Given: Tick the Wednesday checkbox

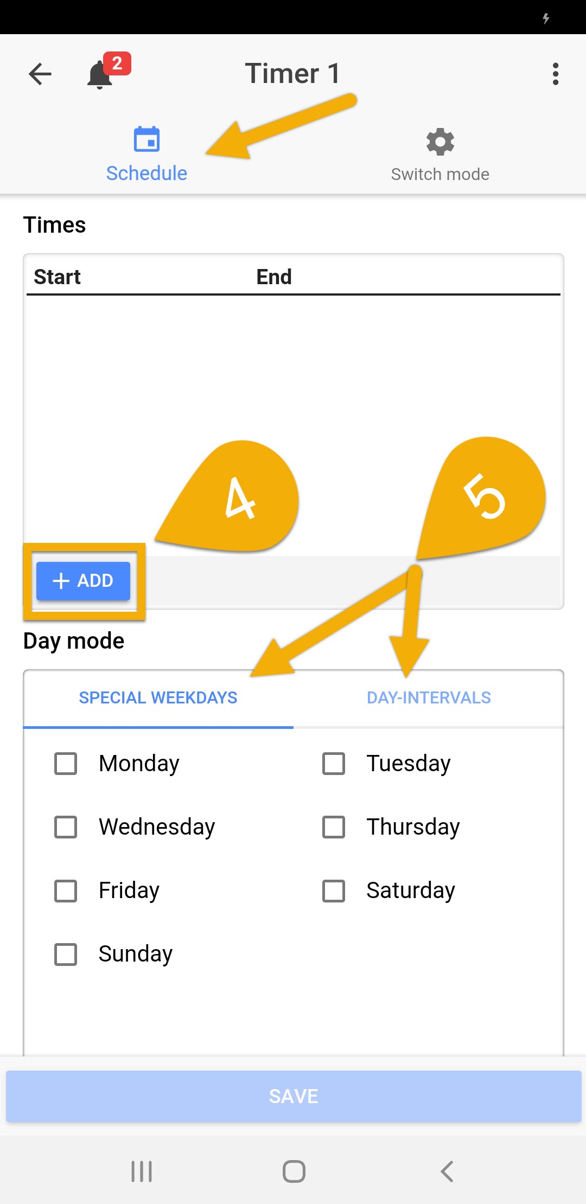Looking at the screenshot, I should [x=66, y=827].
